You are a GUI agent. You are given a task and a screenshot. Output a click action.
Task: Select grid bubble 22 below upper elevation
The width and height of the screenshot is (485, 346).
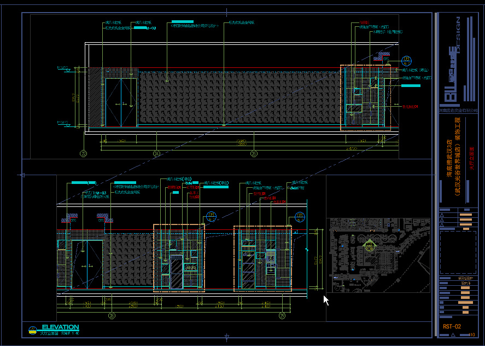click(84, 154)
